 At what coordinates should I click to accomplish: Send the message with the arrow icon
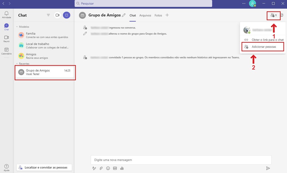(268, 168)
